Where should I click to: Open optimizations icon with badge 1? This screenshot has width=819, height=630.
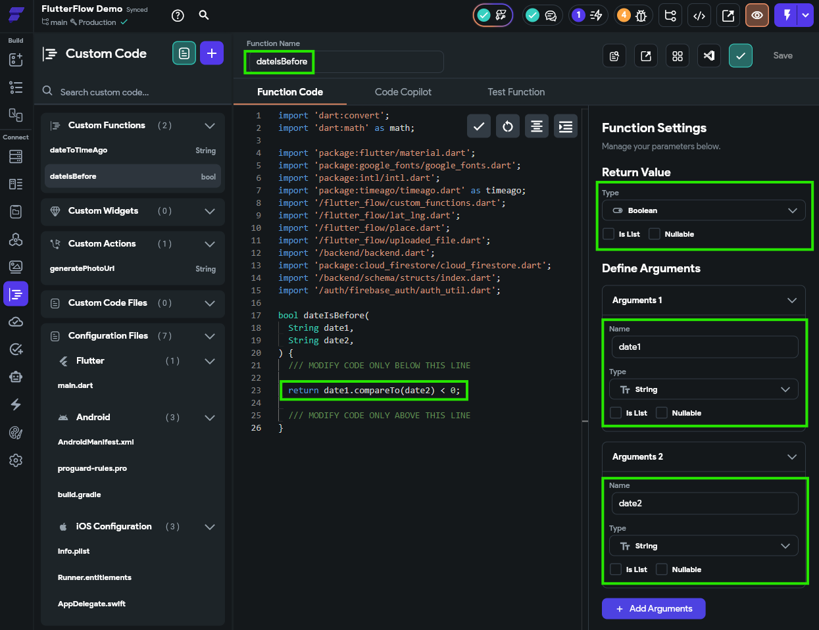[x=587, y=15]
